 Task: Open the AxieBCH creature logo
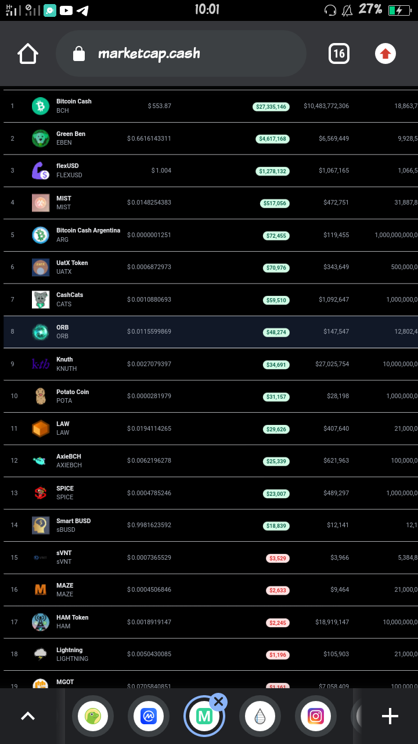(39, 461)
